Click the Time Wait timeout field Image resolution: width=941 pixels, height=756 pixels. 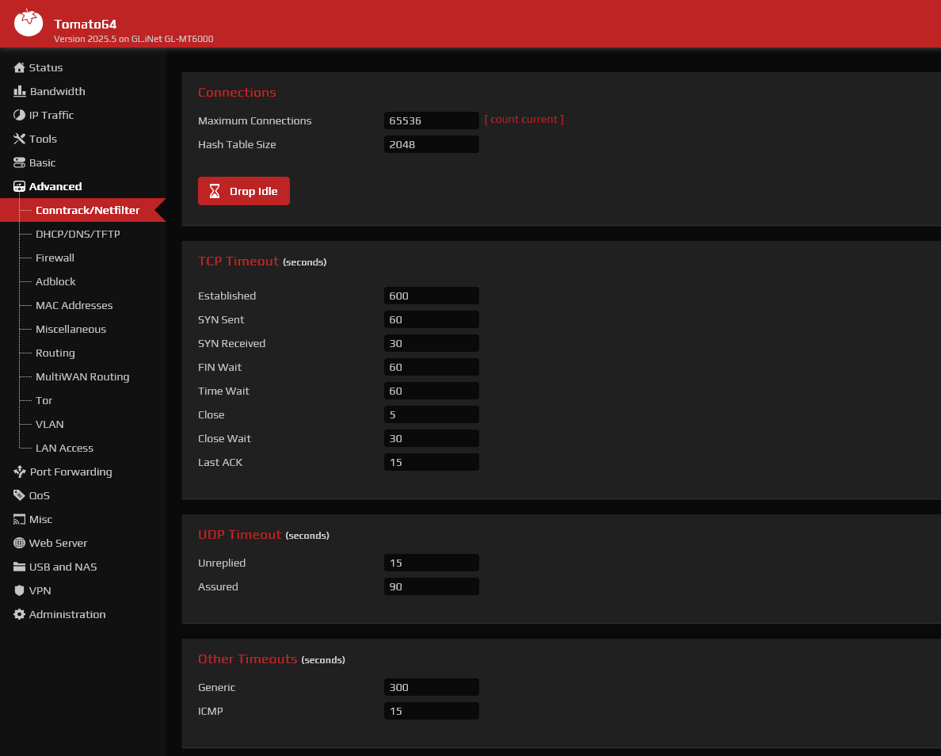coord(432,391)
